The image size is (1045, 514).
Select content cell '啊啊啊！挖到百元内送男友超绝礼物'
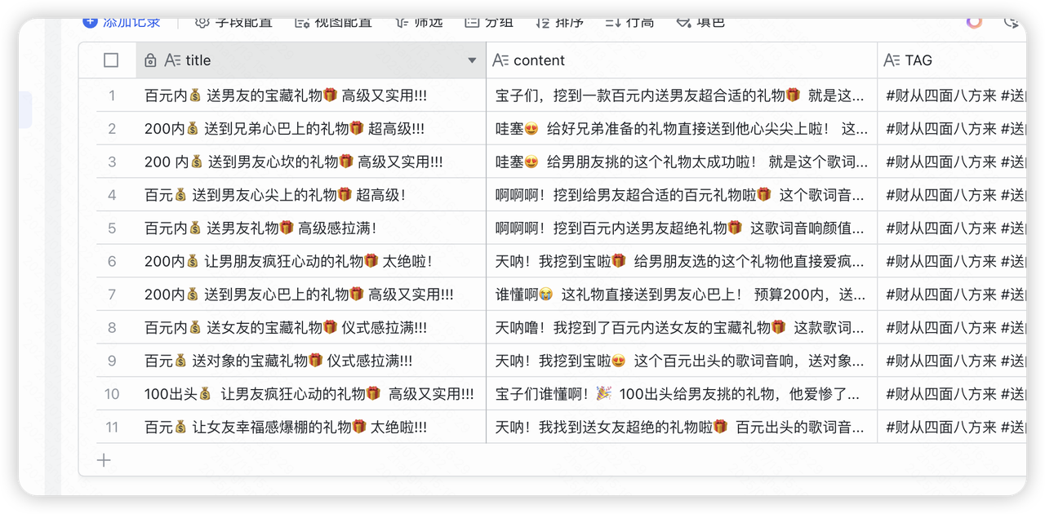coord(682,228)
